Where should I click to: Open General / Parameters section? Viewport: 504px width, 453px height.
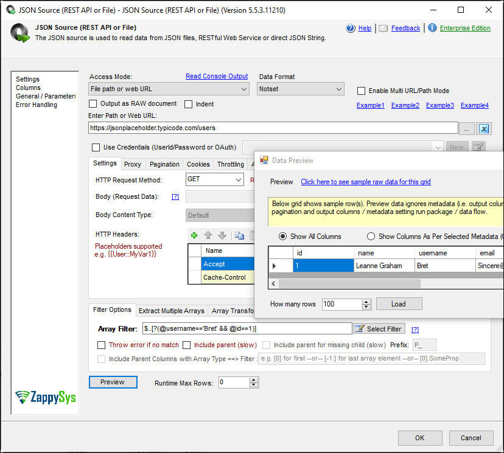(x=46, y=96)
